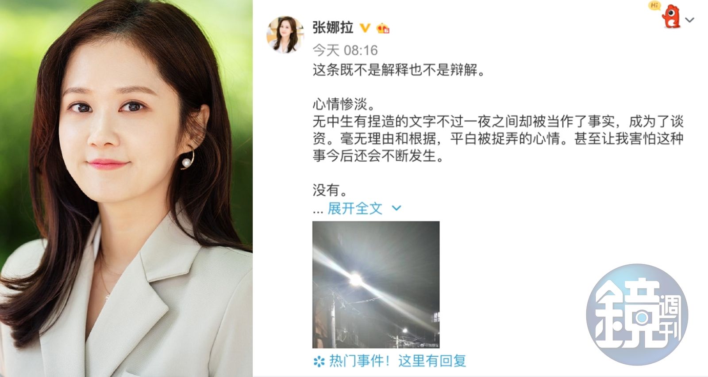708x377 pixels.
Task: Click the text line 心情惨淡
Action: point(344,104)
